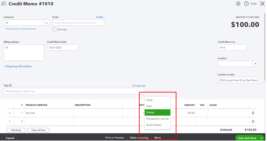Viewport: 267px width, 141px height.
Task: Click the Tags input field
Action: tap(74, 91)
